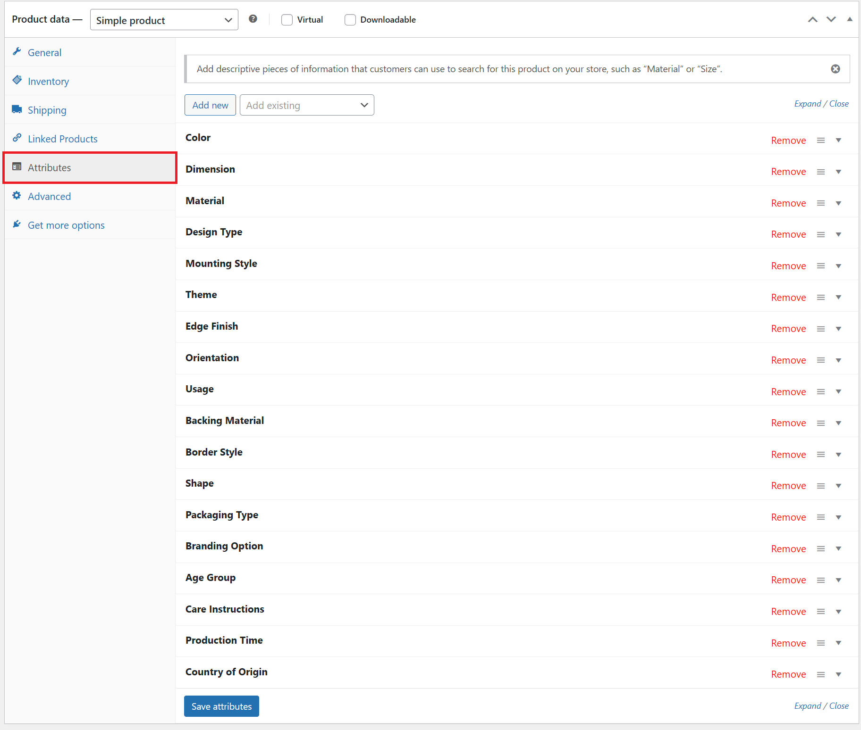Expand the Material attribute arrow

click(838, 203)
